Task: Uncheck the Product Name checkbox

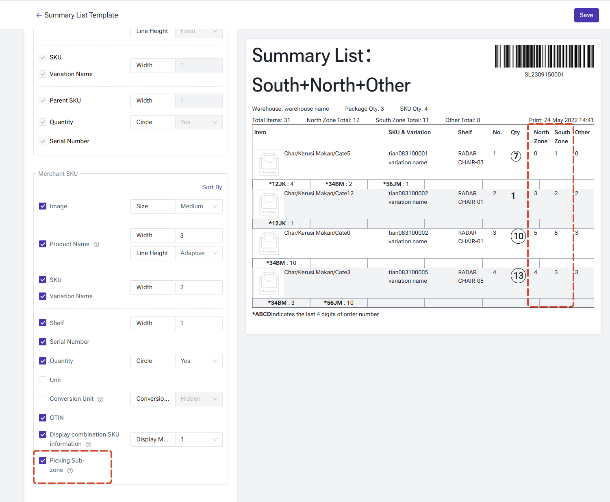Action: point(43,244)
